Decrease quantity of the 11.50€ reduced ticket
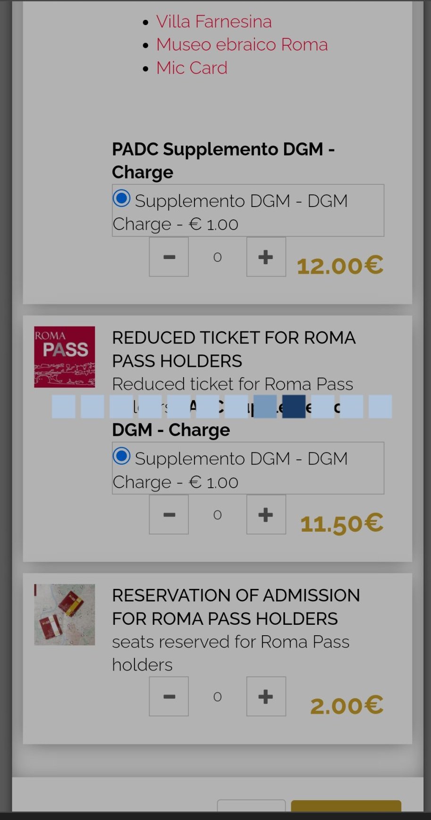Screen dimensions: 431x820 tap(169, 515)
